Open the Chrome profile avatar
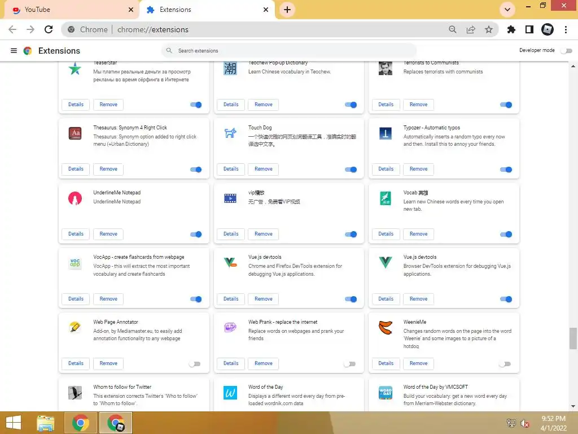The height and width of the screenshot is (434, 578). click(548, 29)
